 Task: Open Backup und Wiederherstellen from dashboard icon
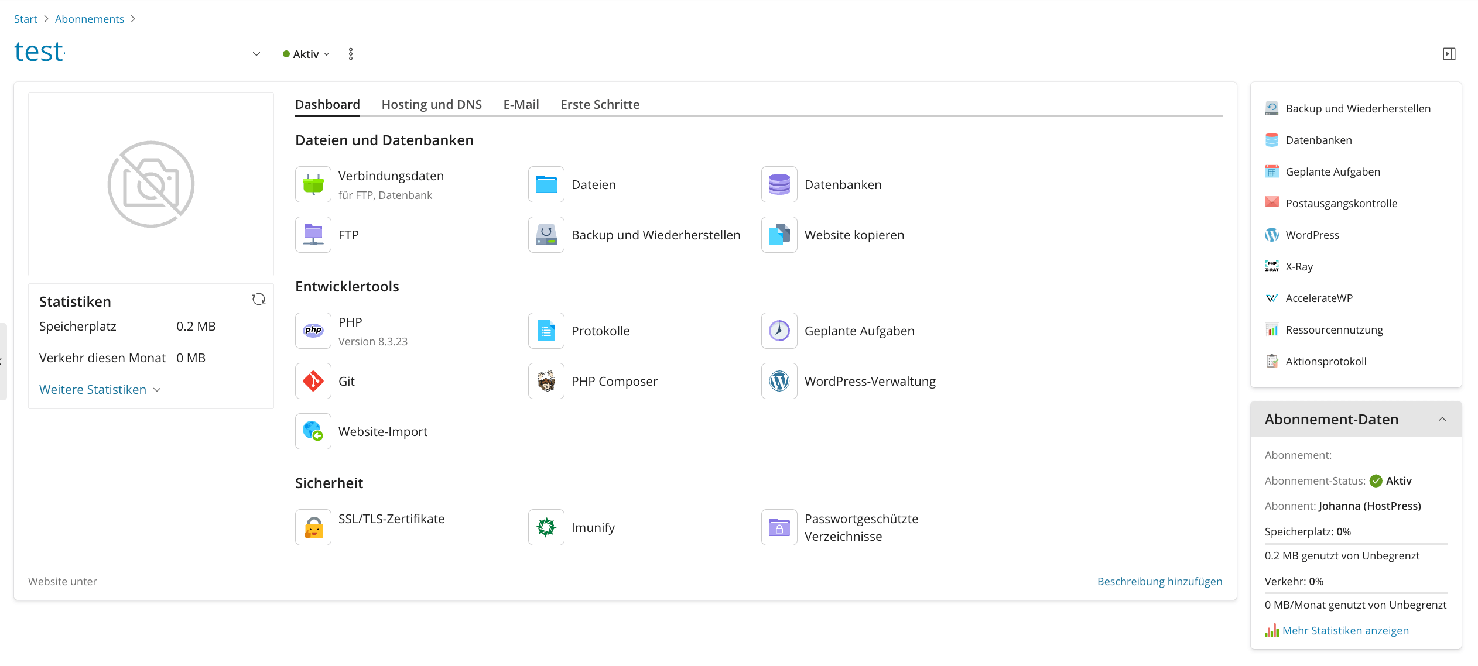[546, 235]
